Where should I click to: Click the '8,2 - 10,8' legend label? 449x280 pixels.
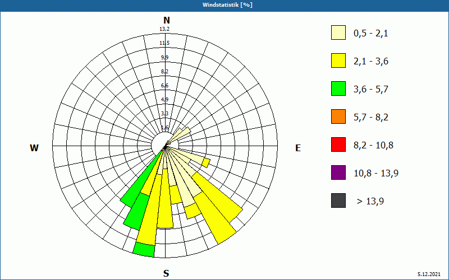click(373, 146)
